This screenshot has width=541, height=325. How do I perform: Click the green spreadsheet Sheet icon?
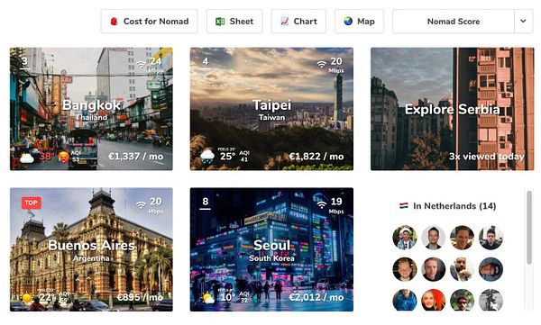[220, 22]
